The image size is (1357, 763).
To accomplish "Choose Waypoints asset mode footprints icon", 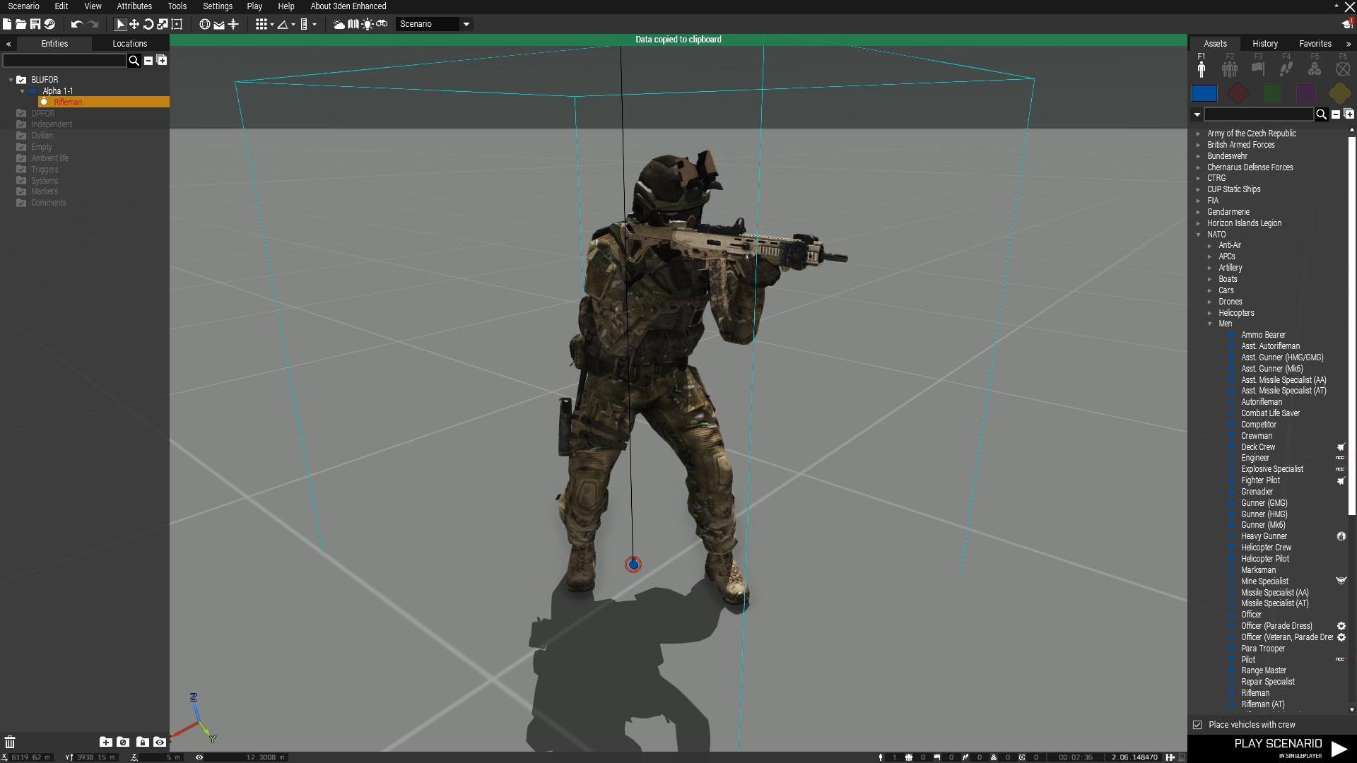I will tap(1286, 69).
